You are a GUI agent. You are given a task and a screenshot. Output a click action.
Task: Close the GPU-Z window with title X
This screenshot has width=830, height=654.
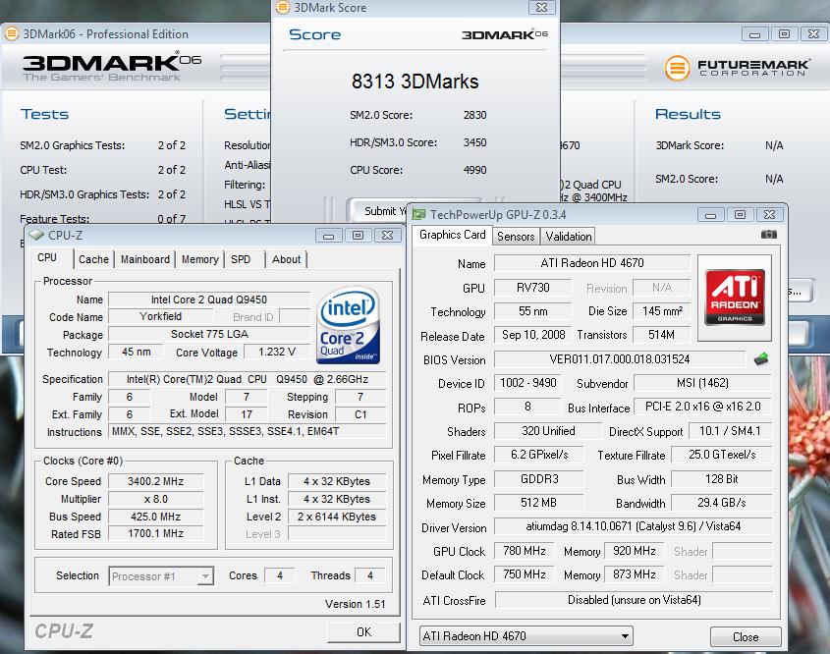tap(770, 215)
